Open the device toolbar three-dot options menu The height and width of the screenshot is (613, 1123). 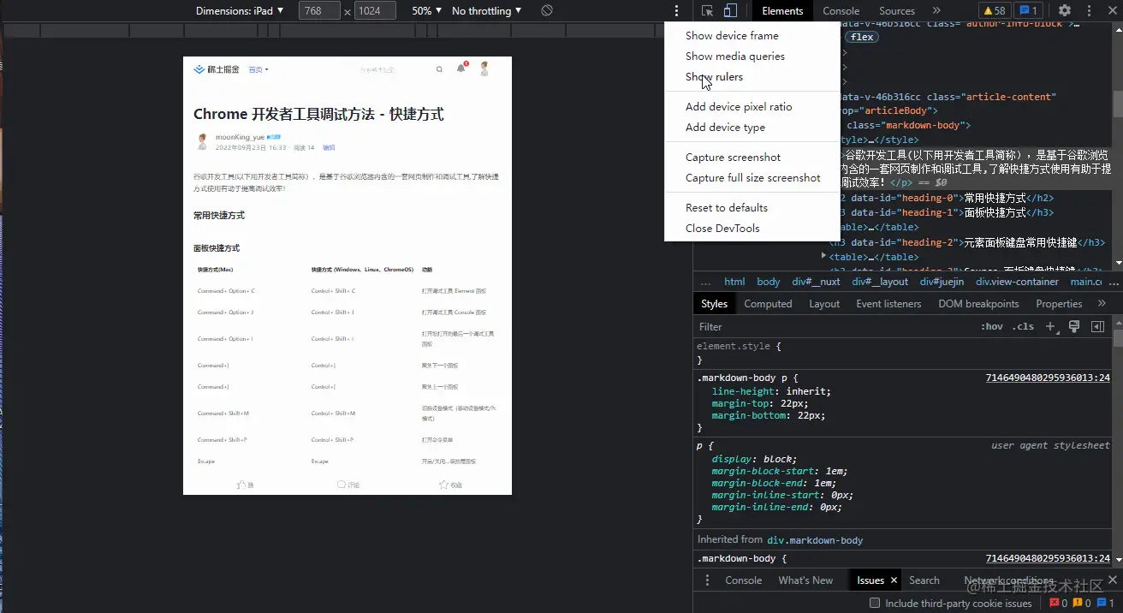(x=676, y=11)
